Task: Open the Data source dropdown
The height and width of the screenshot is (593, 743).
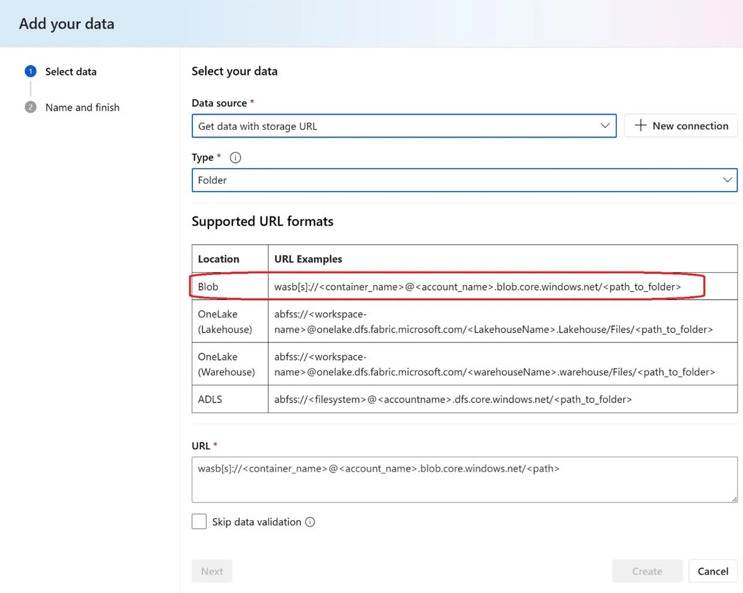Action: (404, 126)
